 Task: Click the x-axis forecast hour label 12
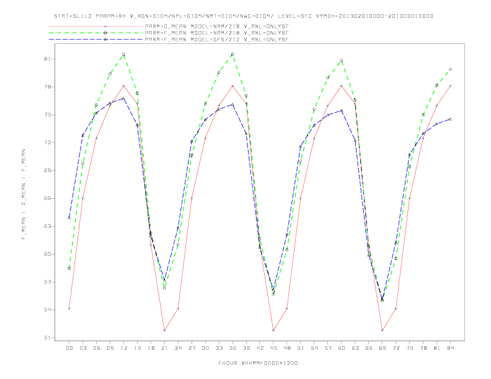pos(124,348)
